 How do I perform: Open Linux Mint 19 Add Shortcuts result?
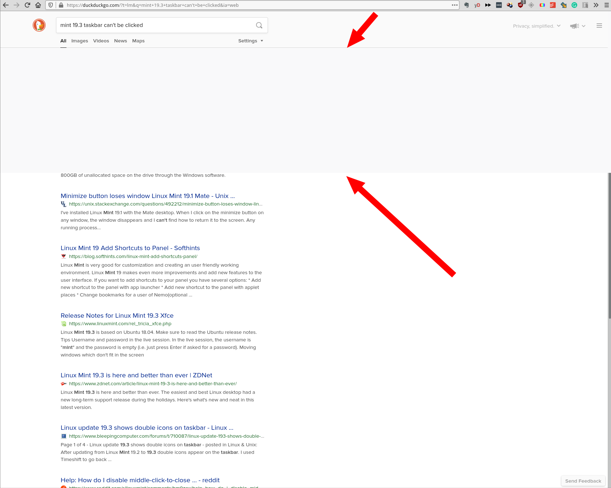[130, 248]
